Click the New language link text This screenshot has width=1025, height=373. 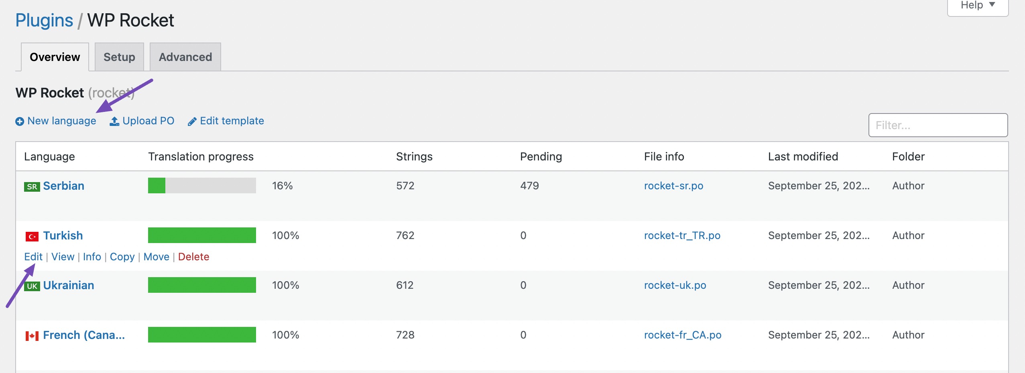point(62,121)
